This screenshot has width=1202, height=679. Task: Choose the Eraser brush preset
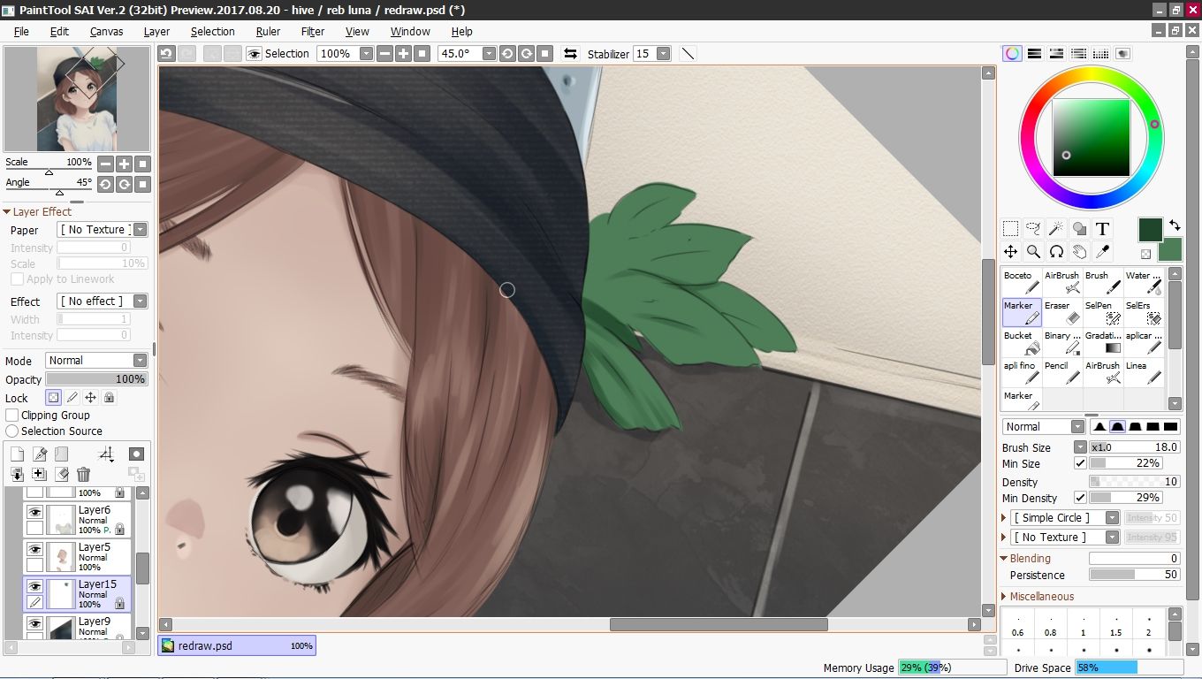pyautogui.click(x=1062, y=312)
